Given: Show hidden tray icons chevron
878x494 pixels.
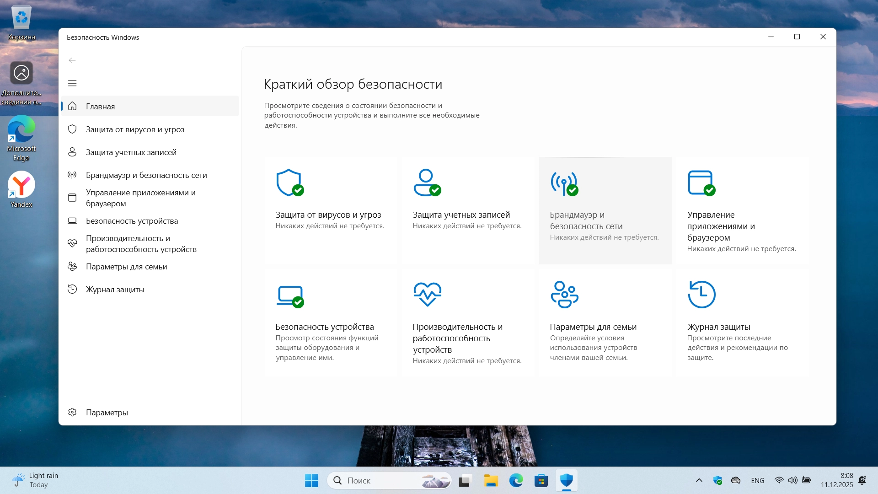Looking at the screenshot, I should click(x=699, y=480).
